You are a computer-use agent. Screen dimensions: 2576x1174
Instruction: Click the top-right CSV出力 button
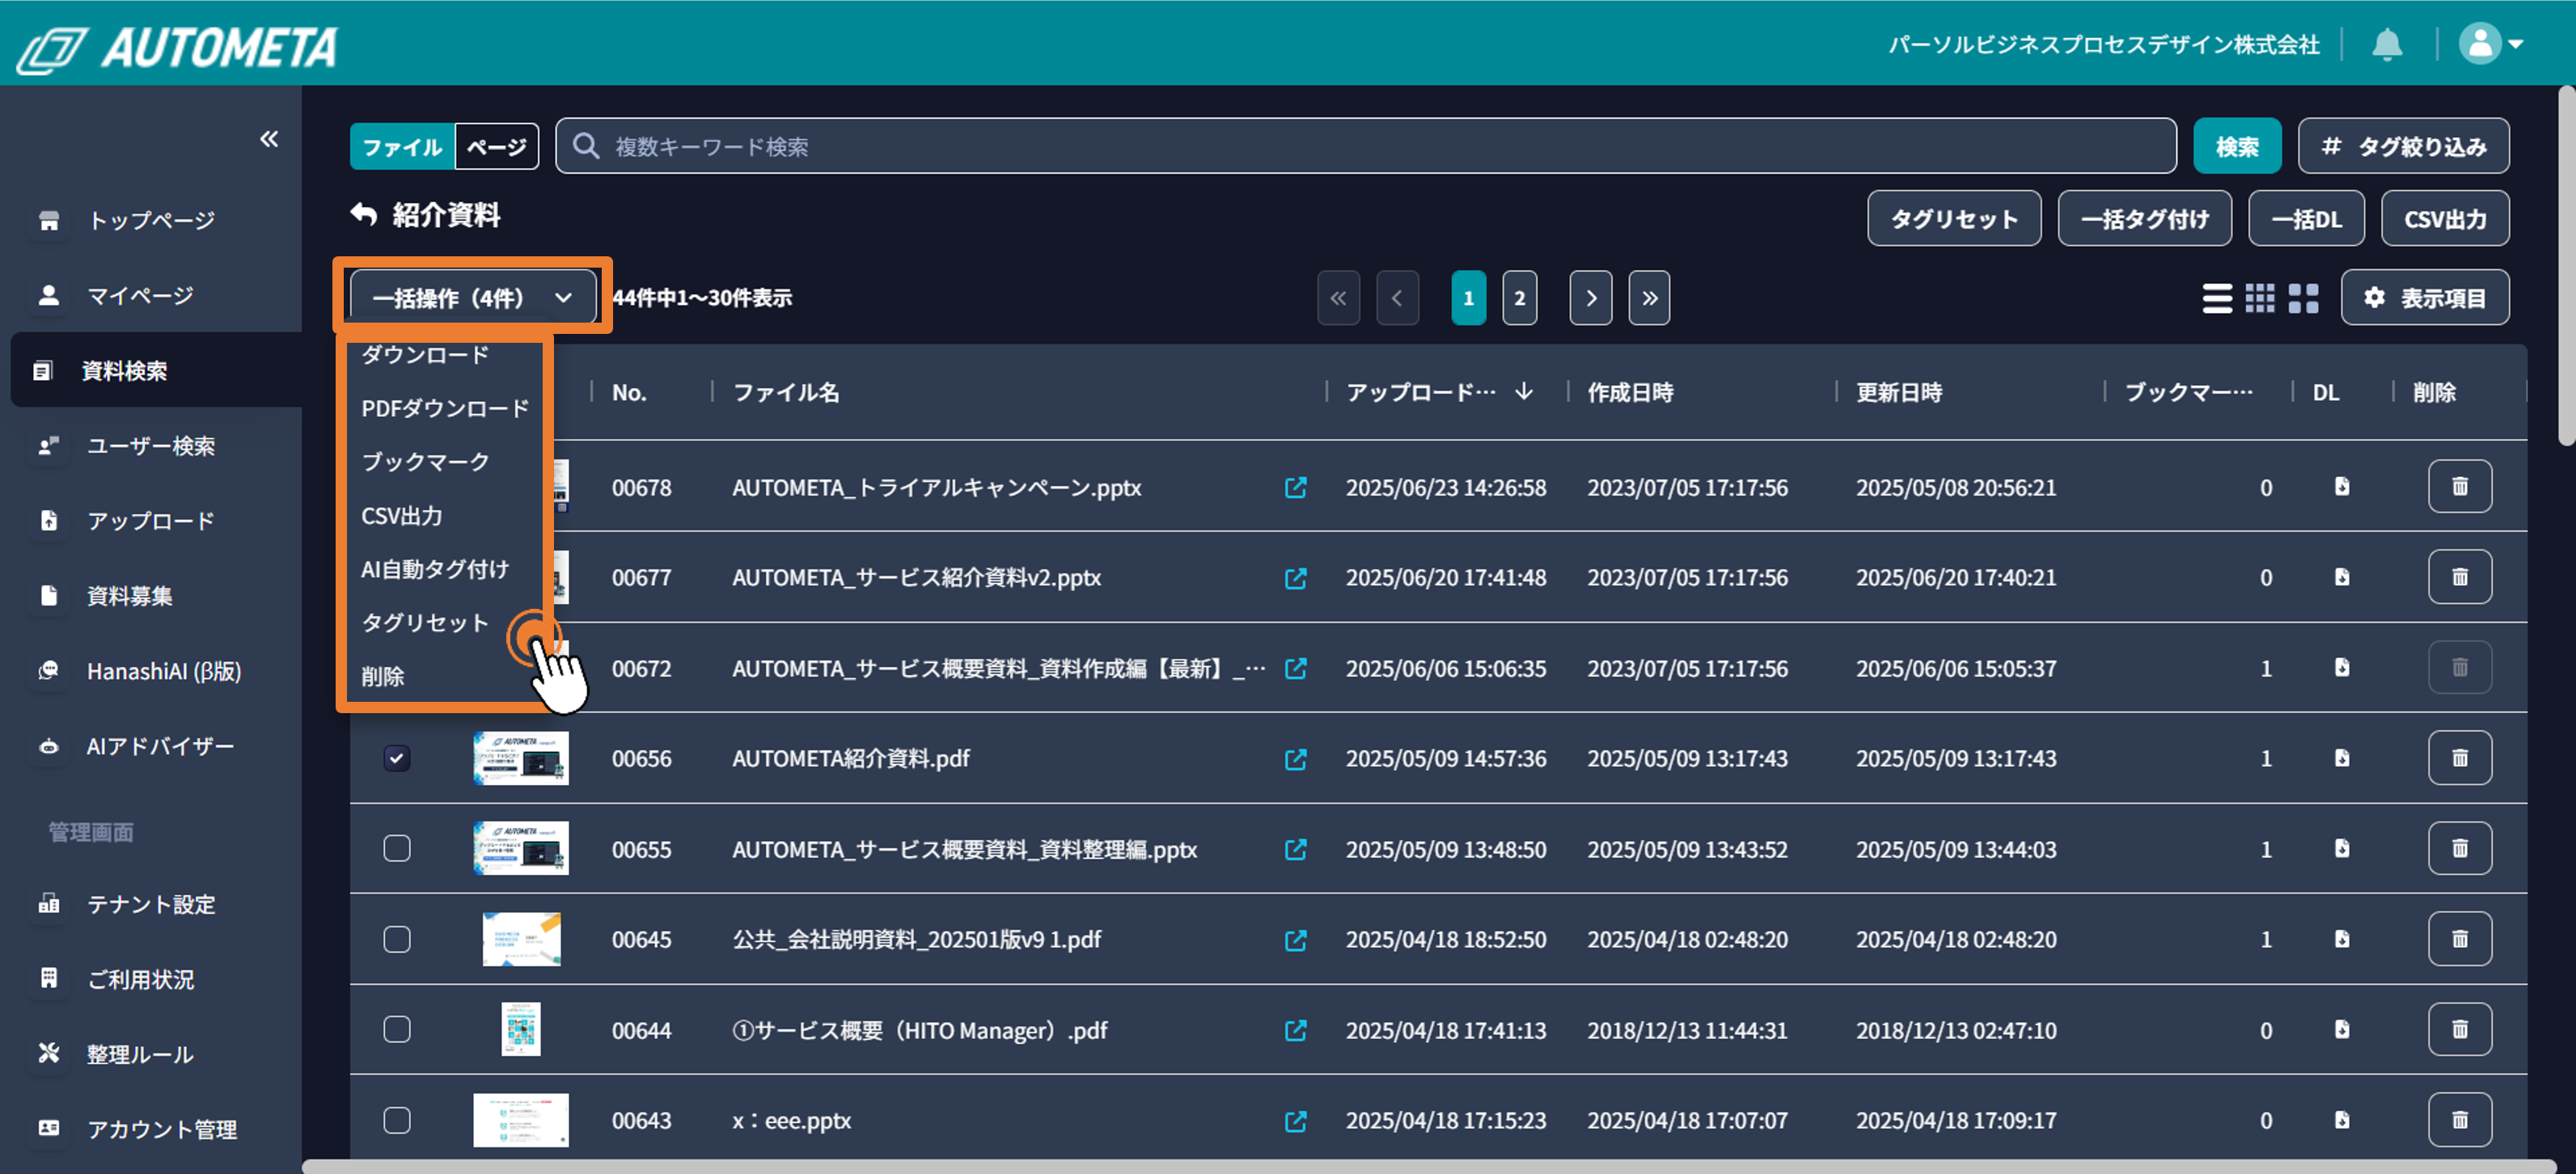click(x=2445, y=218)
